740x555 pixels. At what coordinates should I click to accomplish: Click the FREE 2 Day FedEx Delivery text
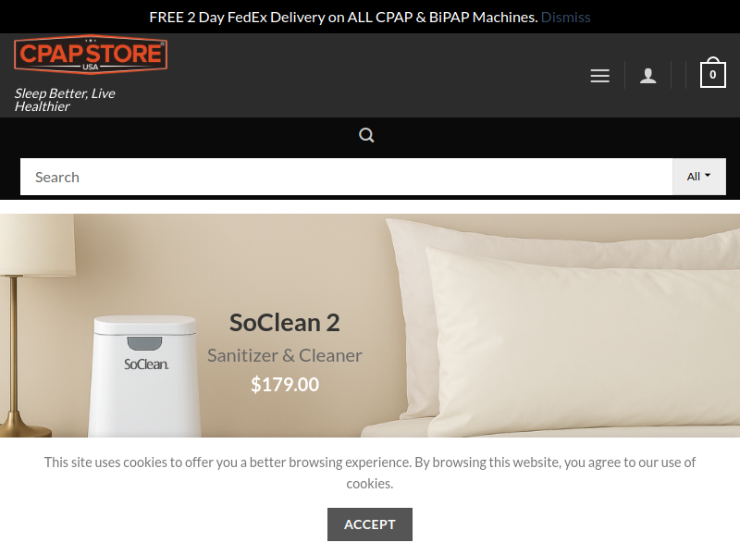(x=343, y=17)
